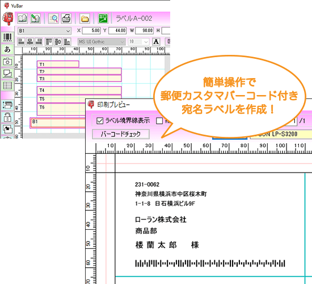Image resolution: width=312 pixels, height=284 pixels.
Task: Click the stacked labels spacing icon
Action: 7,105
